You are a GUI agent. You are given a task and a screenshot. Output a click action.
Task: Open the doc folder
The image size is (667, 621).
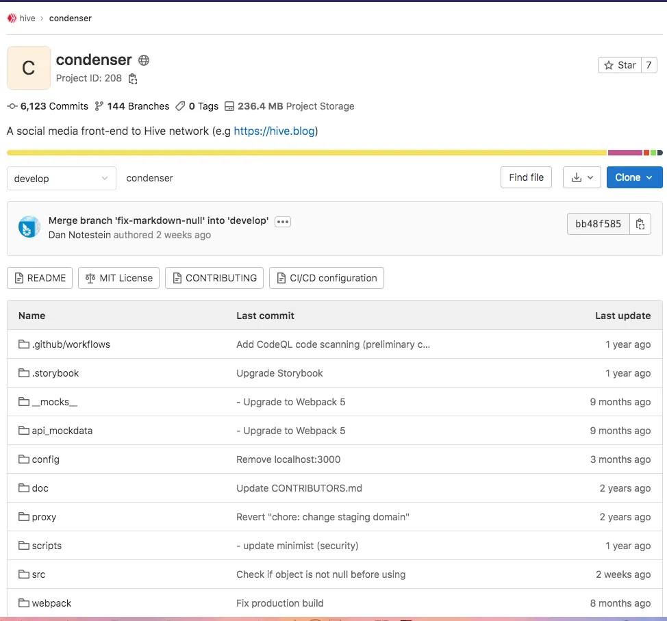[40, 488]
